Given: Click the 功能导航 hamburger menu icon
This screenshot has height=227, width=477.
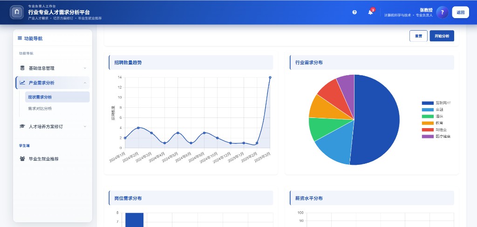Looking at the screenshot, I should coord(20,38).
